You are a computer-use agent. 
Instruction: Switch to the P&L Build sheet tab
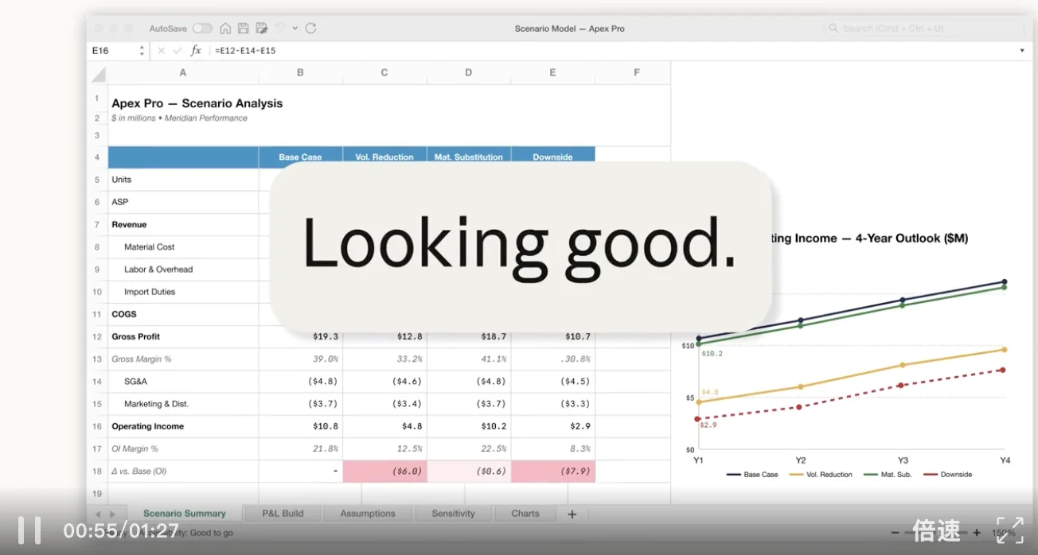pos(283,514)
